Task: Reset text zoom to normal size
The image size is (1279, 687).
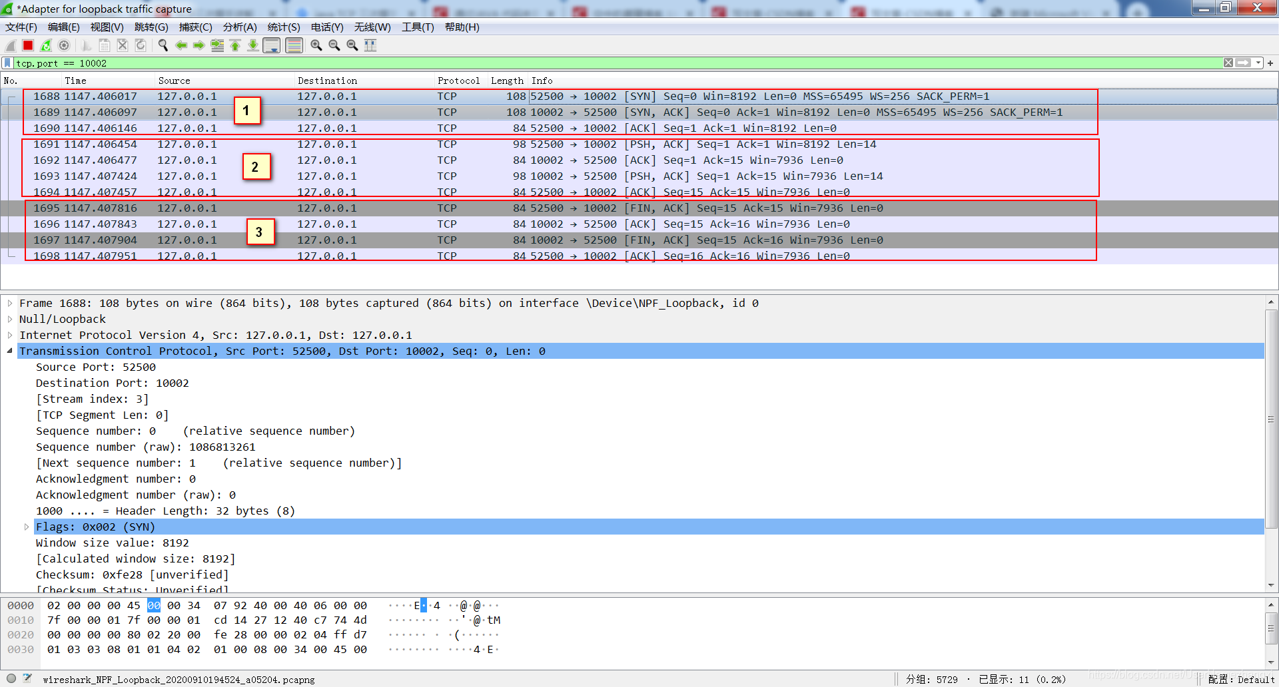Action: click(352, 45)
